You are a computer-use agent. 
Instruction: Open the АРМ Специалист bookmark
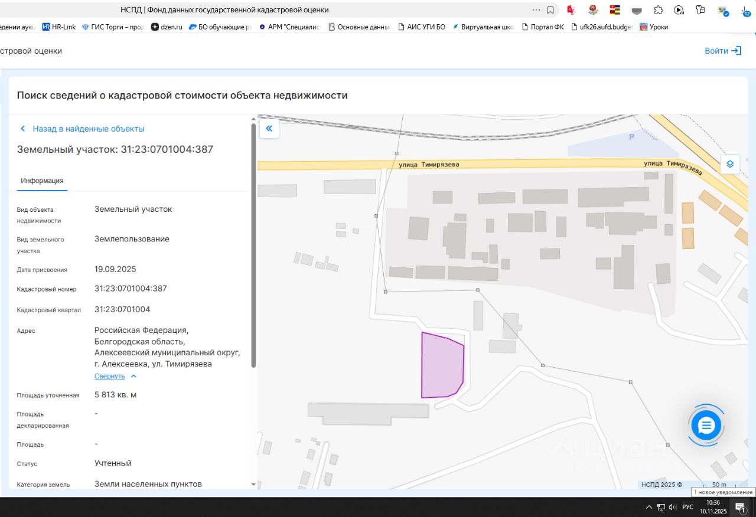pyautogui.click(x=290, y=27)
